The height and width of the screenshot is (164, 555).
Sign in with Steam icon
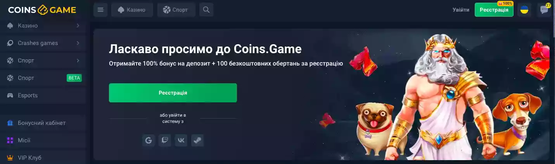[197, 140]
